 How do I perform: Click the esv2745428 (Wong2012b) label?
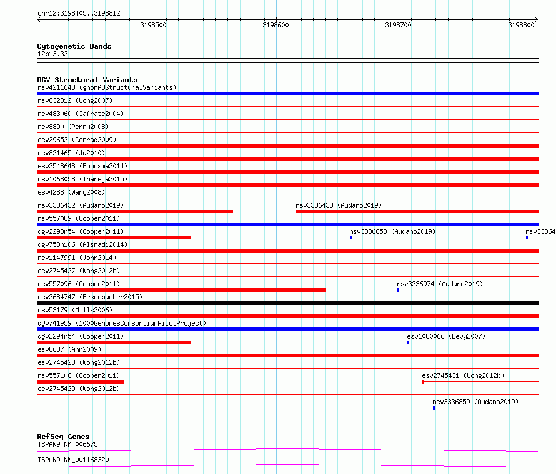79,362
